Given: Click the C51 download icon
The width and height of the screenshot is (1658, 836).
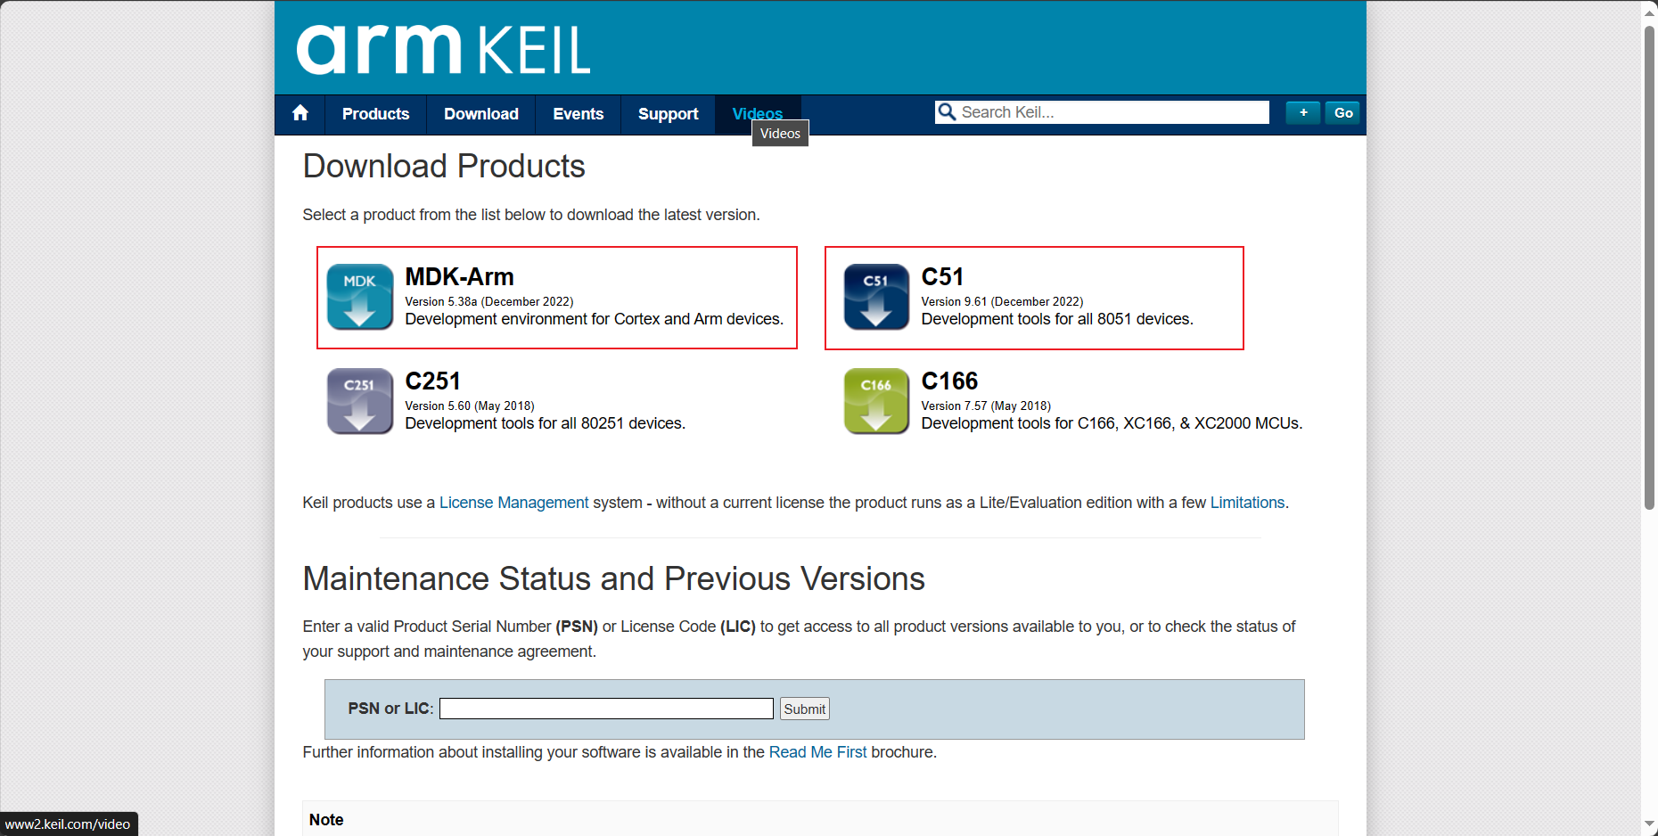Looking at the screenshot, I should point(875,297).
